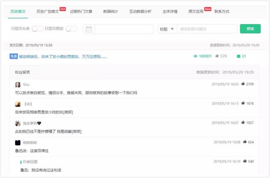
Task: Click avatar of the 柠檬精 commenter
Action: point(18,123)
